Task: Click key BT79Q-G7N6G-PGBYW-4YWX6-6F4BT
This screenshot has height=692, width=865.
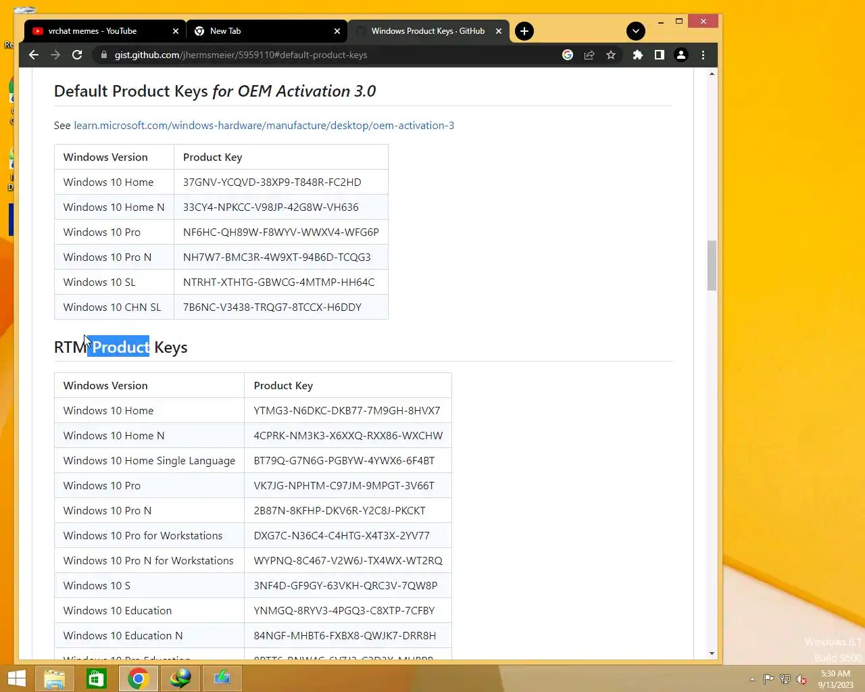Action: [x=344, y=461]
